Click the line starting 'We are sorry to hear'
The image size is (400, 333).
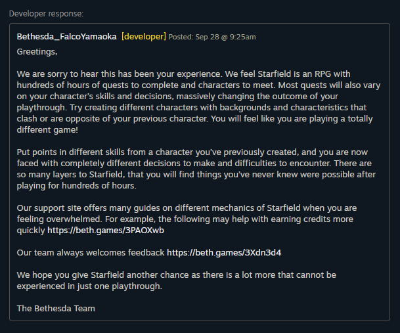[x=183, y=74]
